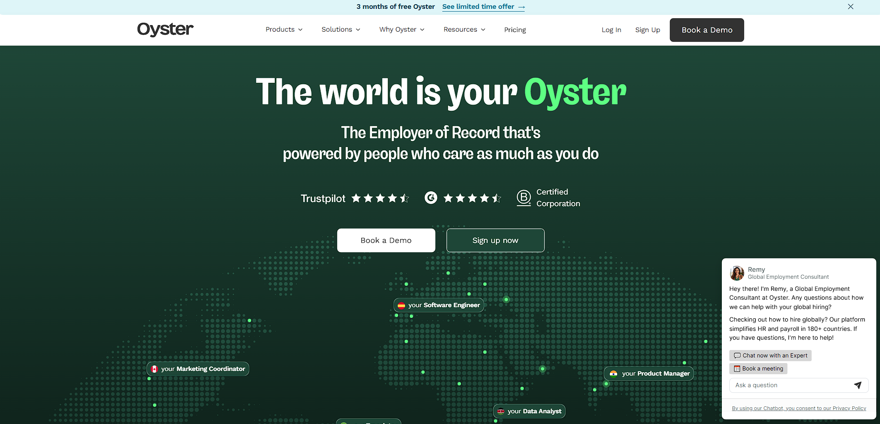Click the India flag on Product Manager tag
880x424 pixels.
(x=613, y=374)
